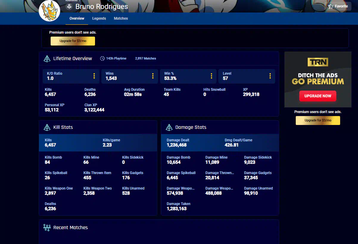The image size is (358, 244).
Task: Click the Kills Sidekick stat
Action: tap(133, 160)
